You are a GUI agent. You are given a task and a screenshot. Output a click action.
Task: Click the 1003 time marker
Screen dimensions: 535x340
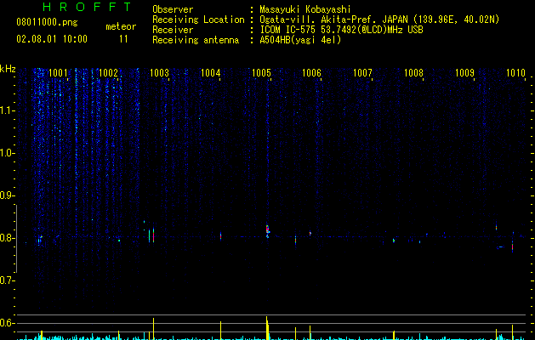pyautogui.click(x=159, y=73)
